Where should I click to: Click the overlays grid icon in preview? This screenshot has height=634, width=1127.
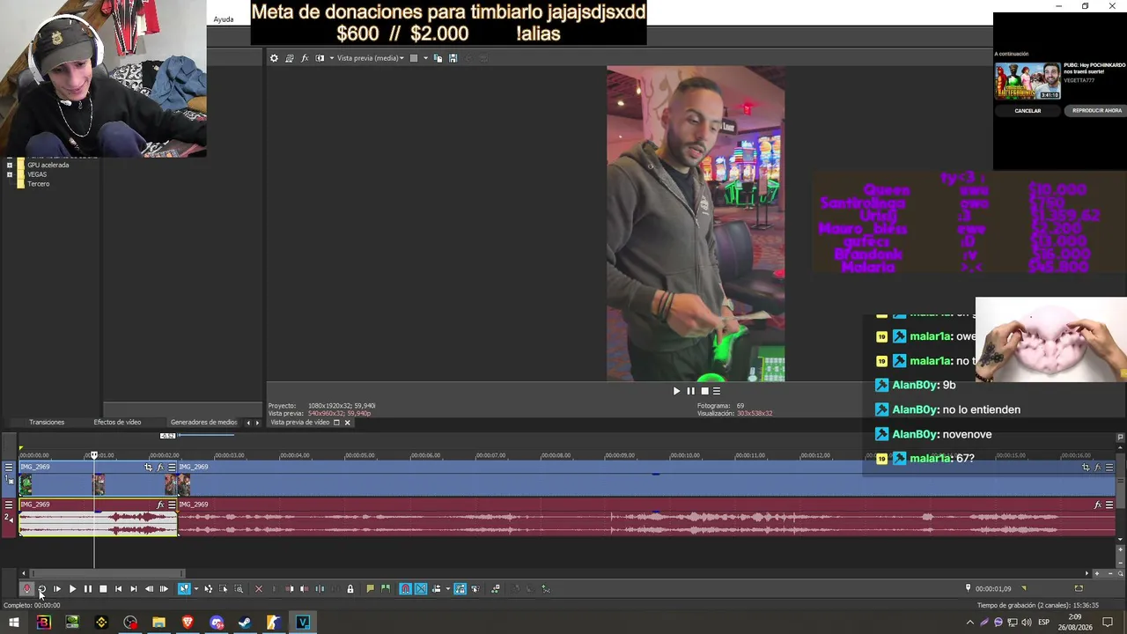pos(413,58)
